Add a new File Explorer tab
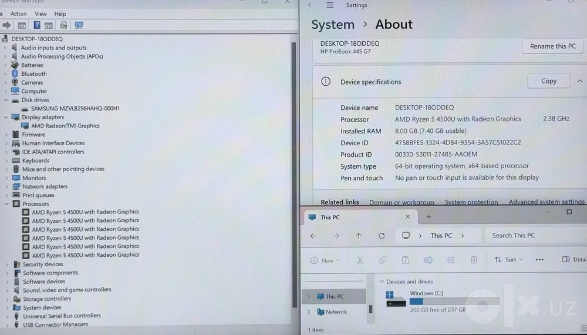The height and width of the screenshot is (335, 587). pyautogui.click(x=429, y=217)
